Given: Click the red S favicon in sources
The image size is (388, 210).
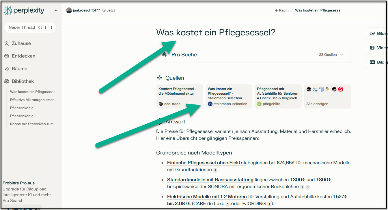Looking at the screenshot, I should pyautogui.click(x=341, y=89).
